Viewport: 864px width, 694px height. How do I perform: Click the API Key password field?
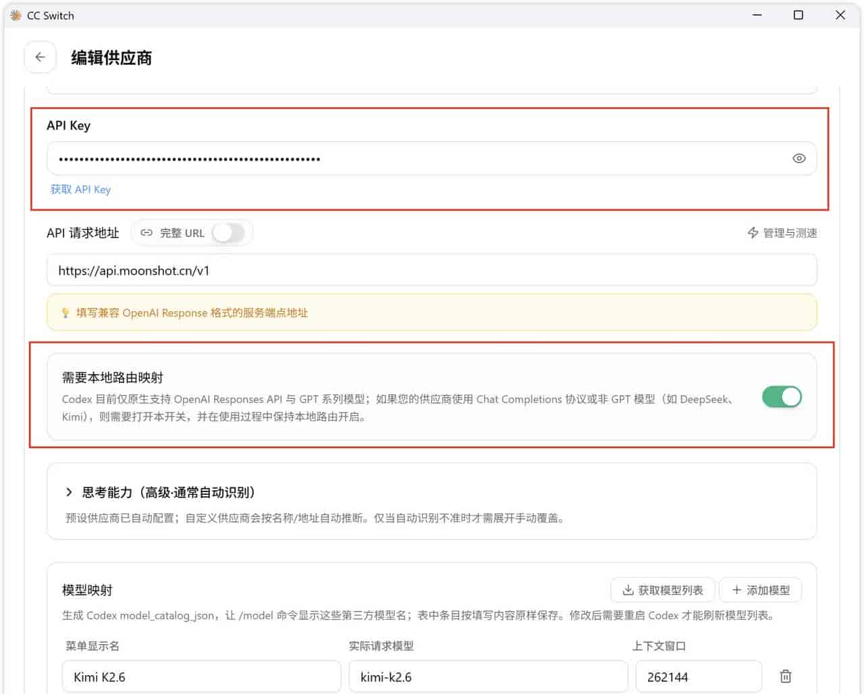432,159
